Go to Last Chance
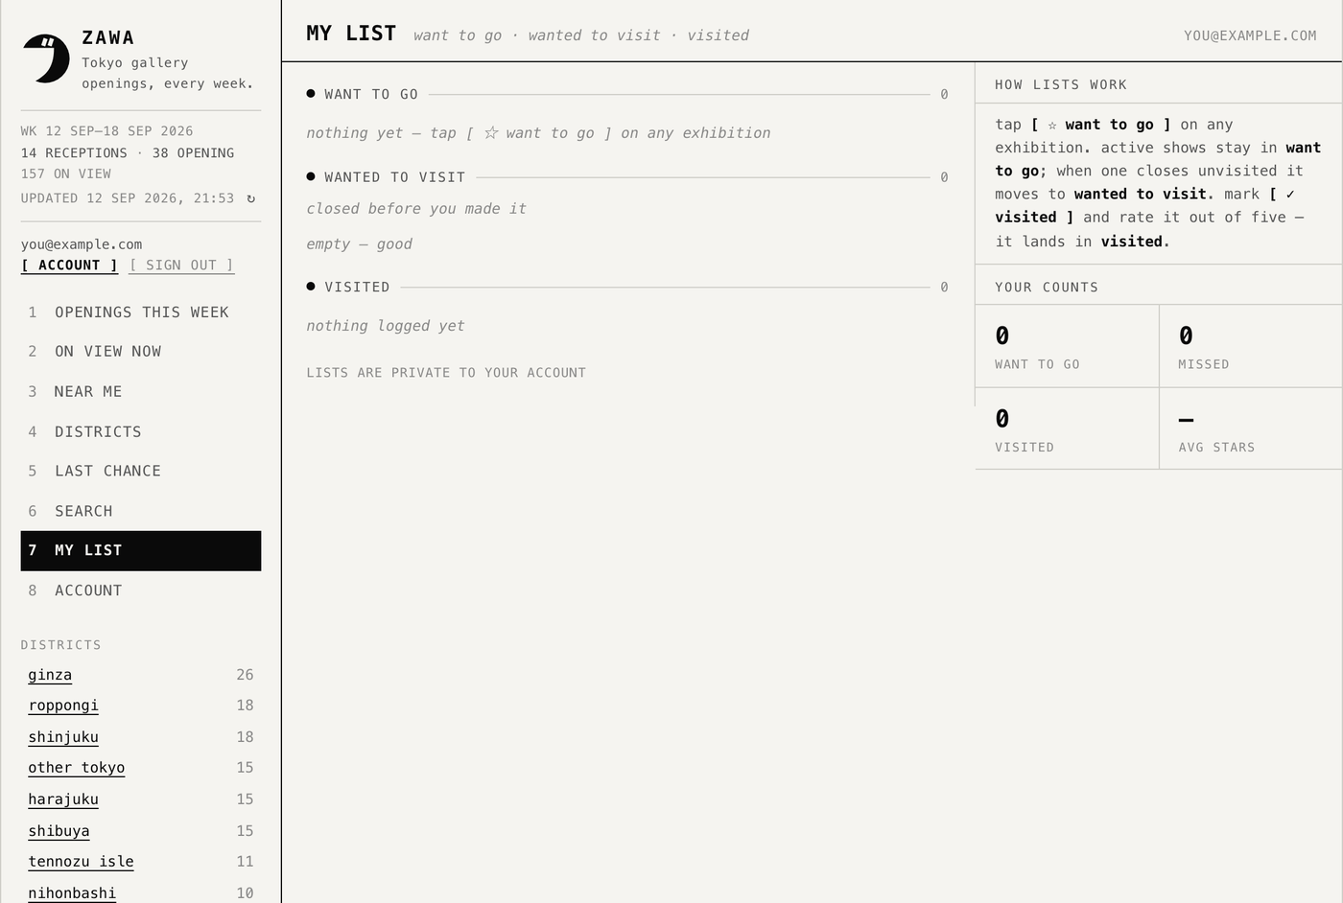Viewport: 1343px width, 903px height. [141, 472]
